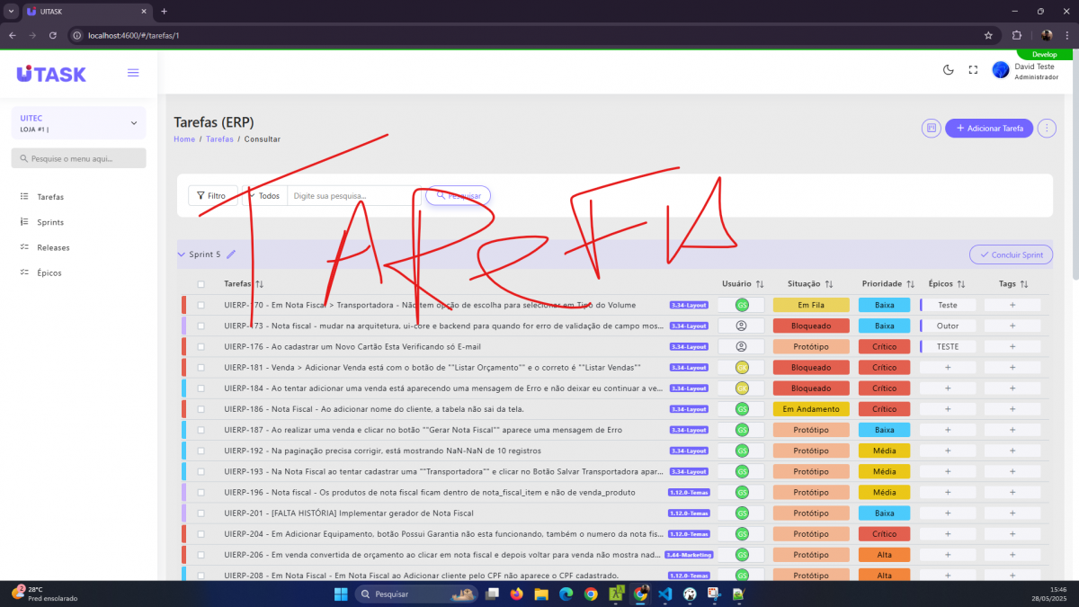Image resolution: width=1079 pixels, height=607 pixels.
Task: Enter fullscreen mode via the header icon
Action: point(973,70)
